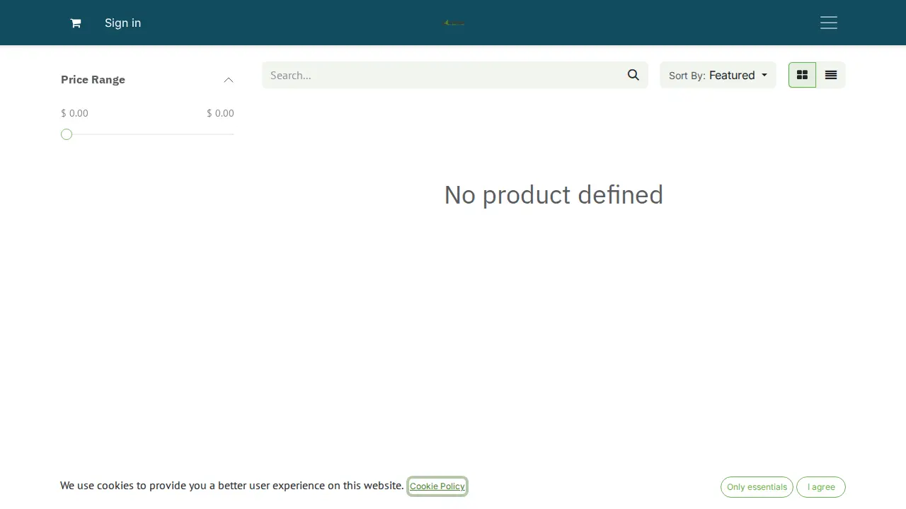Focus the product Search field

440,75
